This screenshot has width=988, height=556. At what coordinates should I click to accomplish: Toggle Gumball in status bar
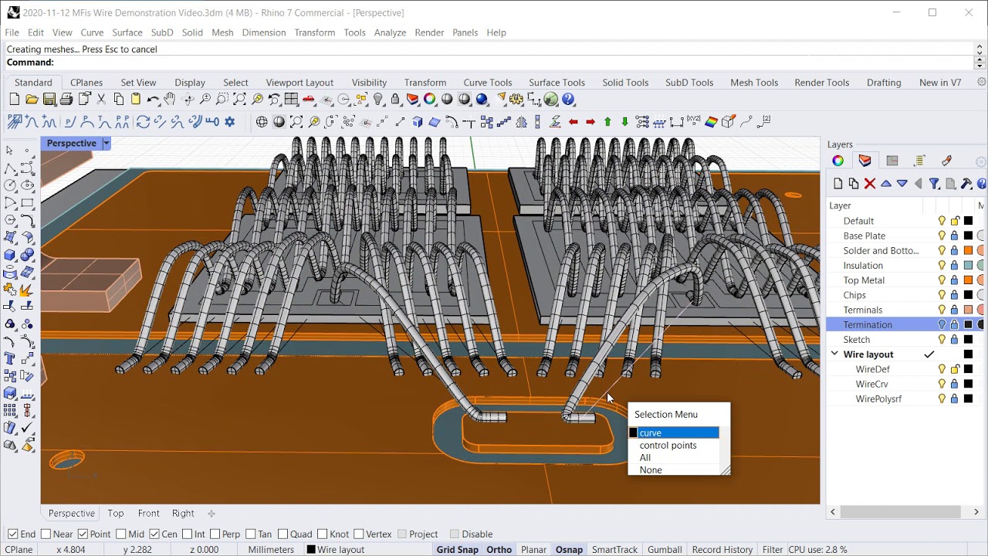pyautogui.click(x=665, y=550)
